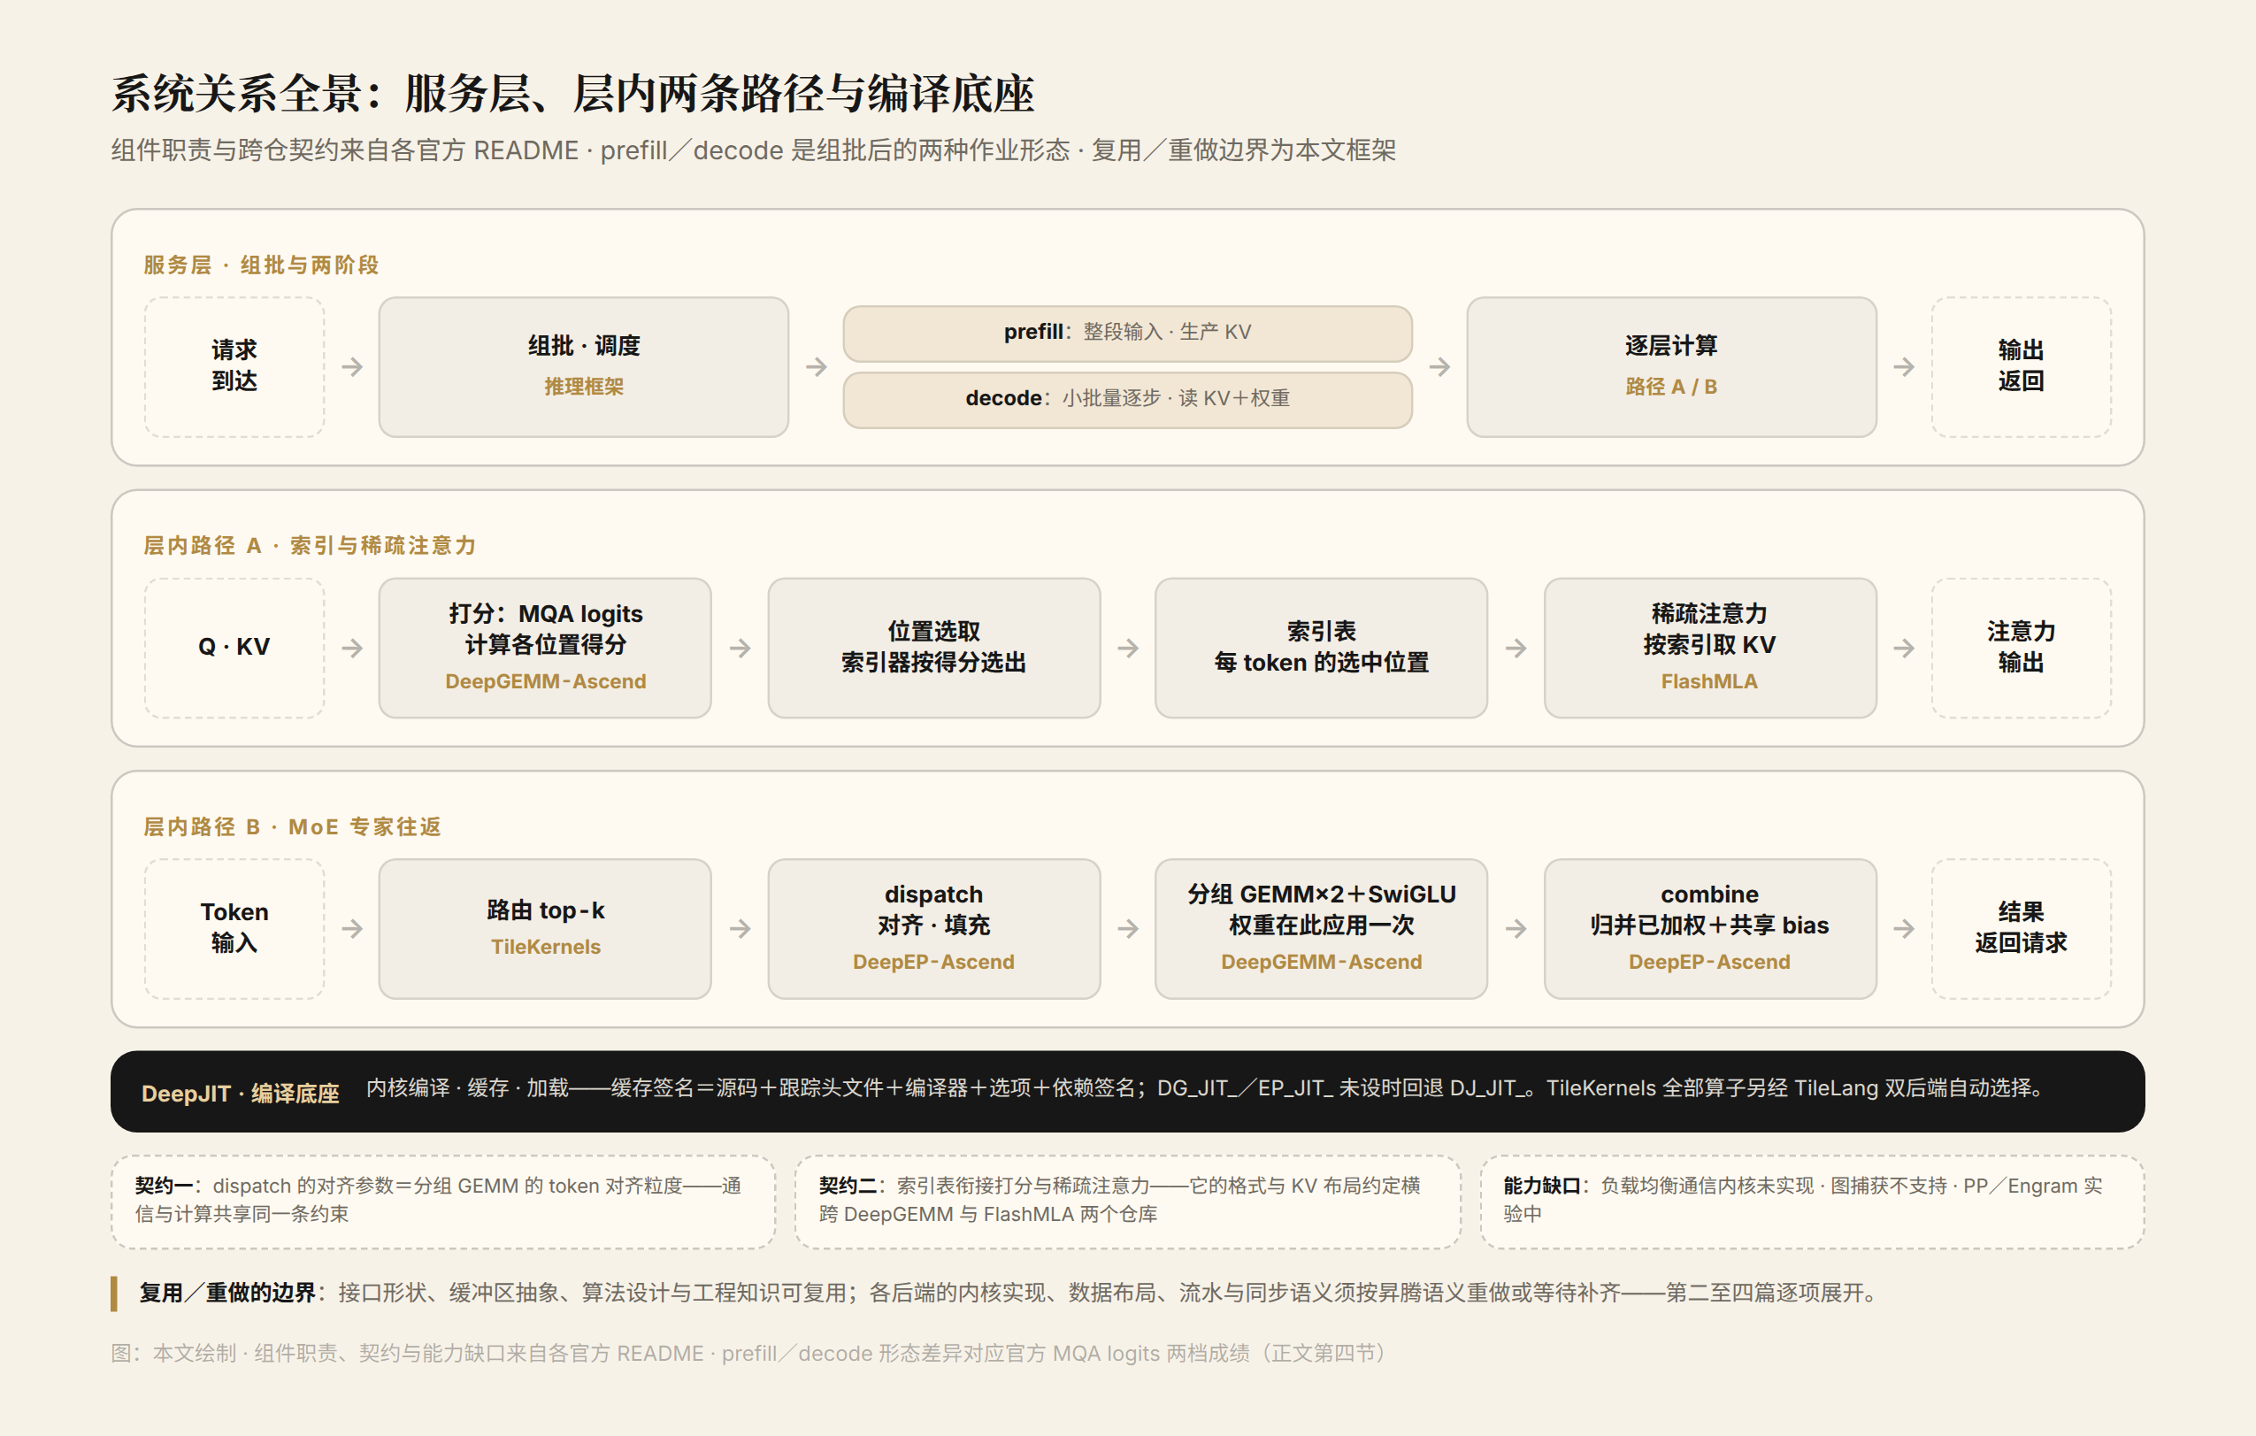Click the title 系统关系全景
This screenshot has height=1436, width=2256.
[x=572, y=94]
